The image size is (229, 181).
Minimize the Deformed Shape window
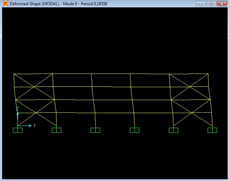(x=201, y=4)
